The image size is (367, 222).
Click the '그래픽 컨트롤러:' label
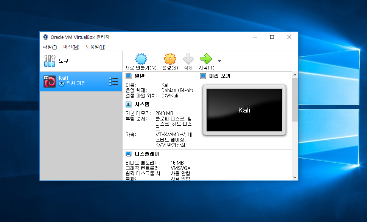pos(143,168)
